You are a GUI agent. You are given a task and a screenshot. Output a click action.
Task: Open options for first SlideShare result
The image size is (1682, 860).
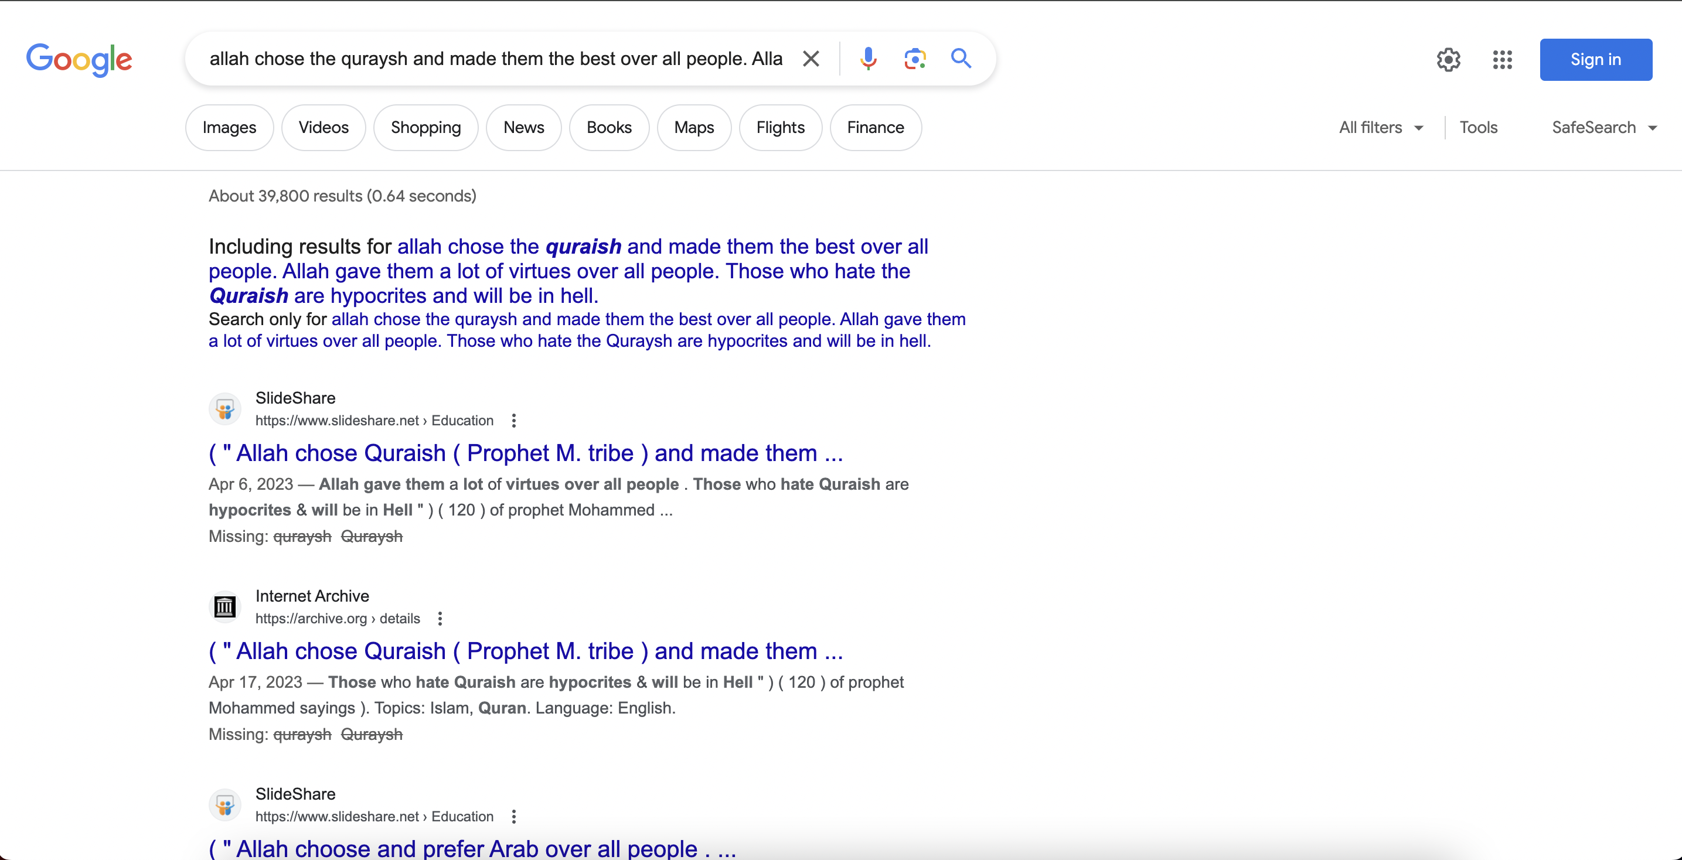pos(514,421)
